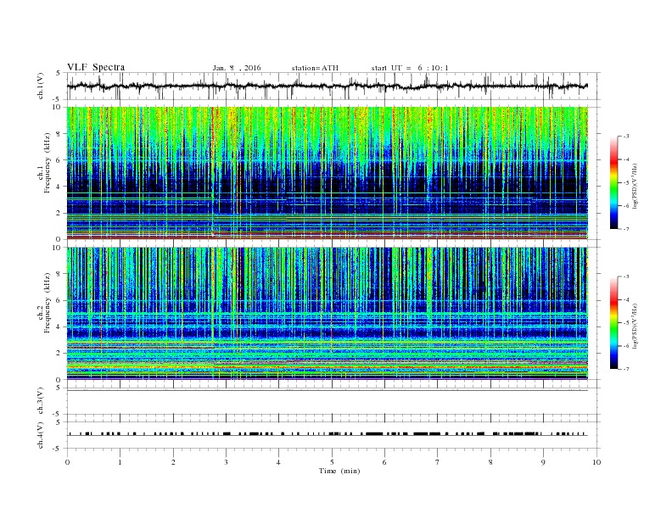Click the "-4" tick on lower colorbar
Viewport: 672px width, 519px height.
click(x=625, y=299)
